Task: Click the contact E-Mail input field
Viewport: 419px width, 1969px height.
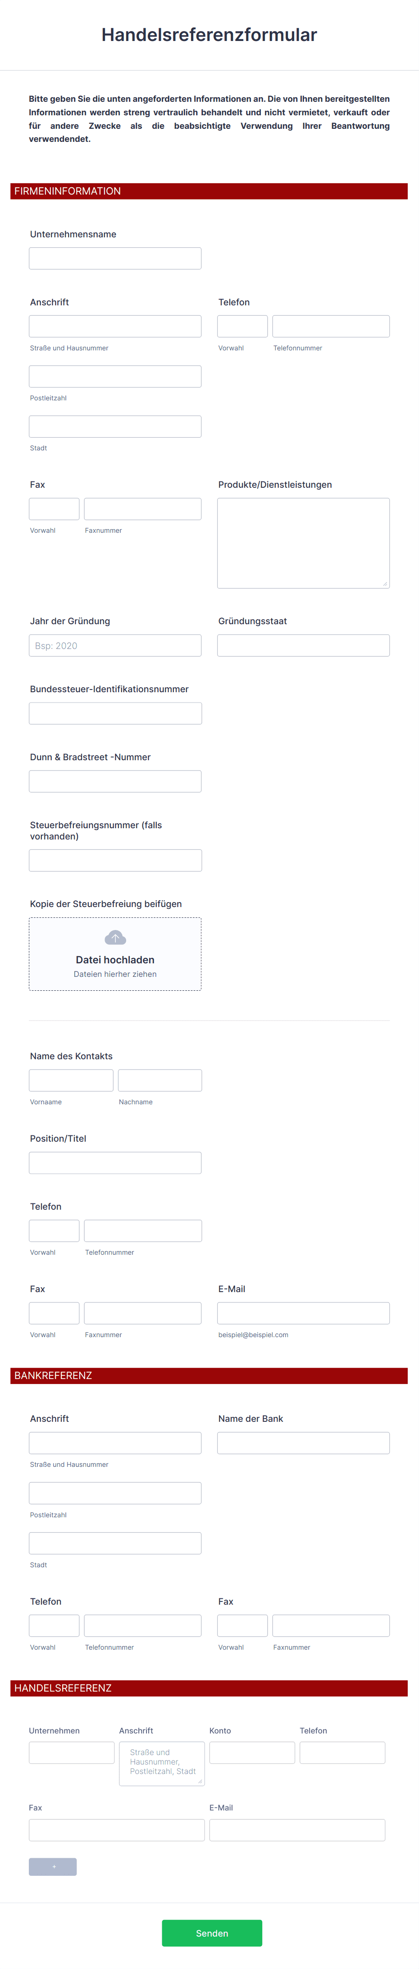Action: pos(303,1313)
